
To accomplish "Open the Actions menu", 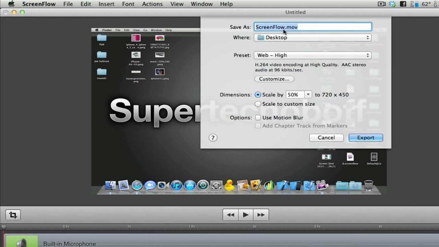I will (152, 4).
